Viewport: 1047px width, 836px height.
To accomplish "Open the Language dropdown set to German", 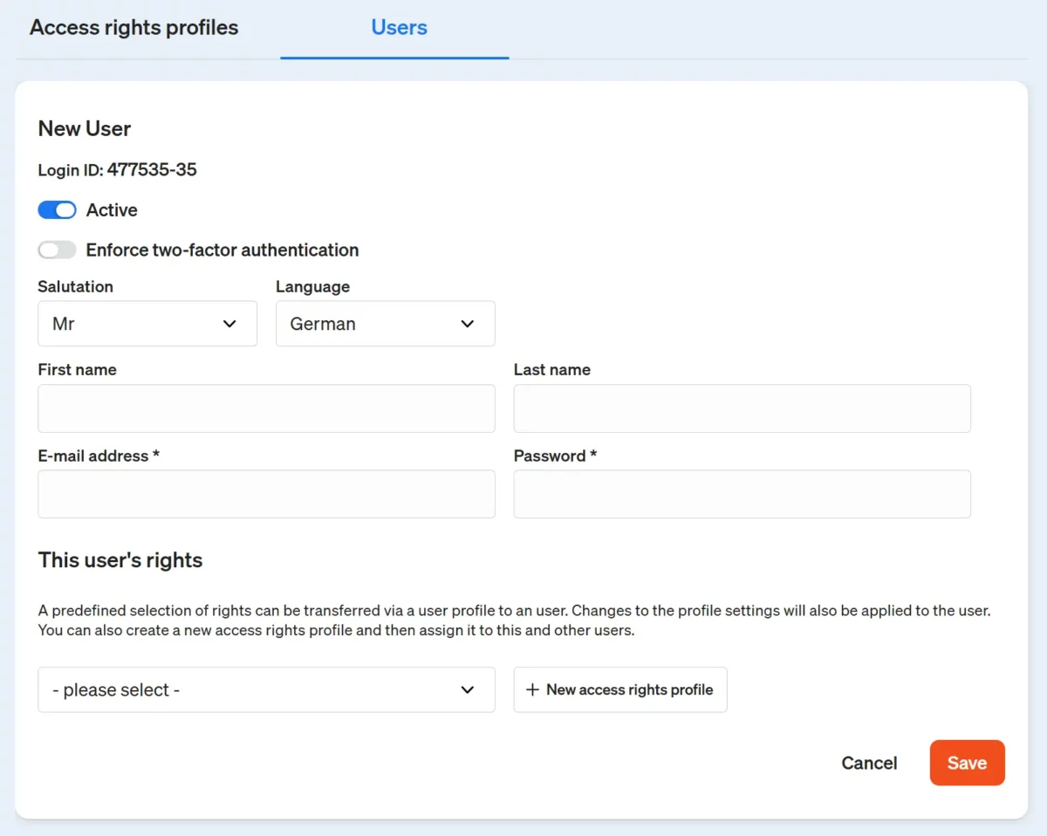I will (385, 323).
